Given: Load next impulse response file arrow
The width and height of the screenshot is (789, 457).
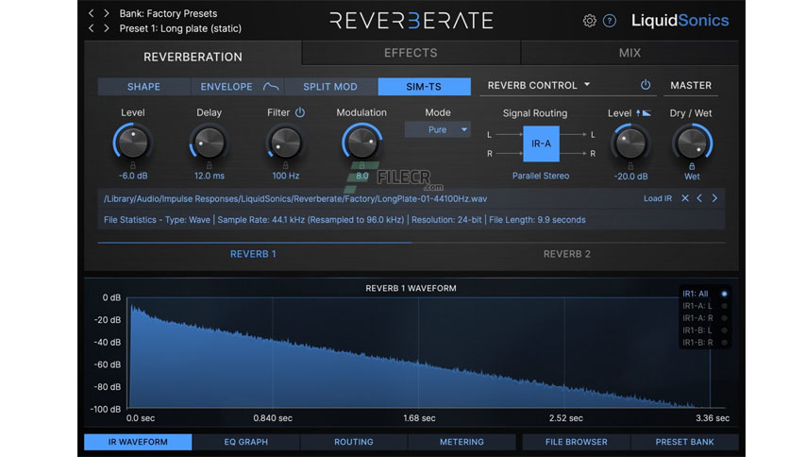Looking at the screenshot, I should pos(714,198).
